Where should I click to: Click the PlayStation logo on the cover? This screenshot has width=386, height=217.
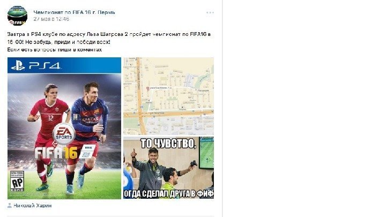pyautogui.click(x=18, y=65)
